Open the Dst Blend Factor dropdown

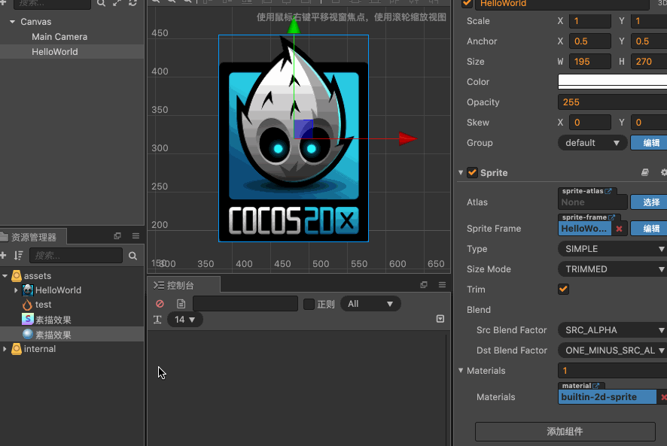pyautogui.click(x=612, y=350)
